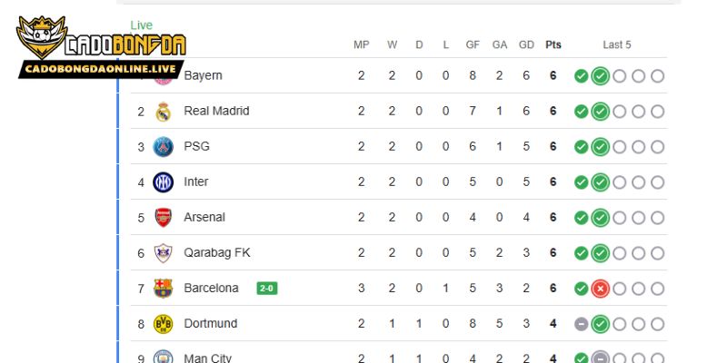Click the Qarabag FK club crest
The width and height of the screenshot is (727, 363).
pos(164,253)
